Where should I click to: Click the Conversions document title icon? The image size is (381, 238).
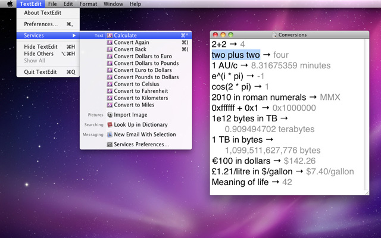click(274, 35)
